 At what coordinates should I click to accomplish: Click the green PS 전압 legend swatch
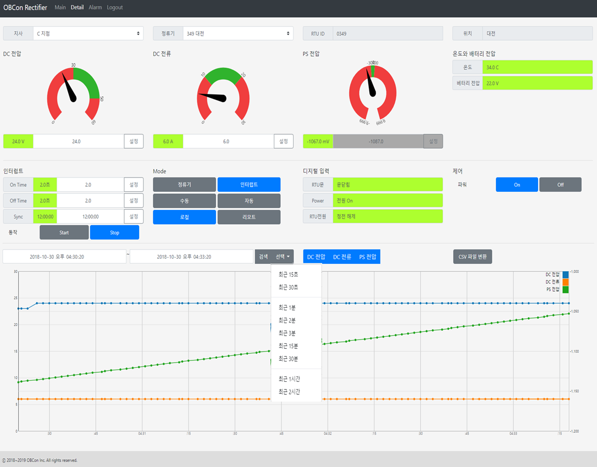pyautogui.click(x=566, y=289)
